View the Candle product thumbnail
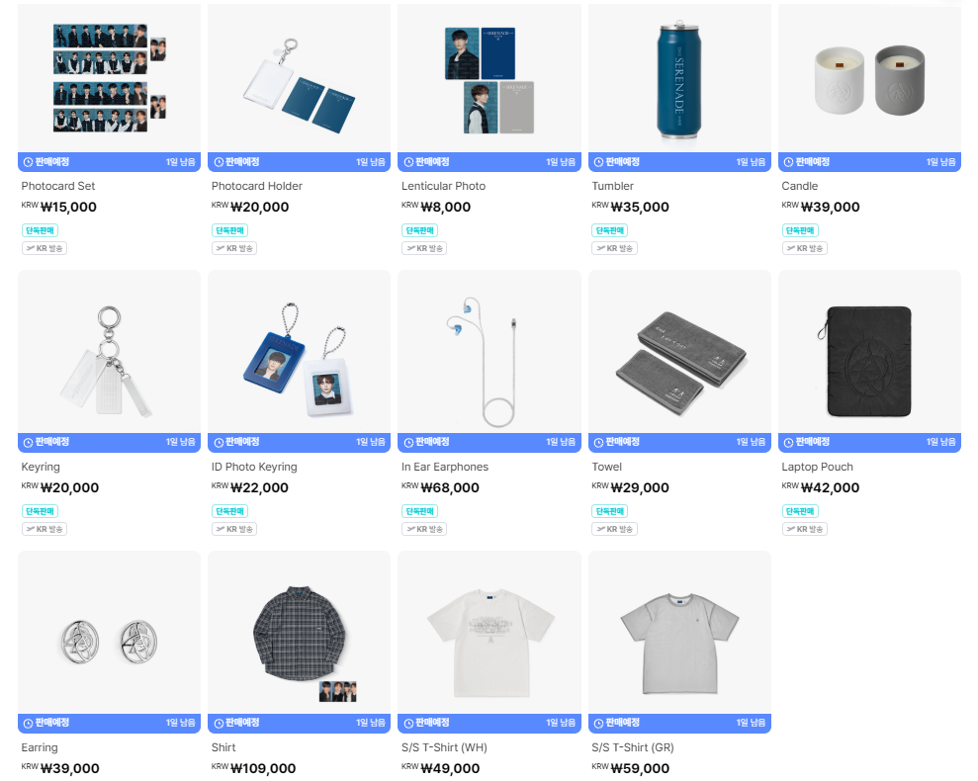 coord(869,78)
